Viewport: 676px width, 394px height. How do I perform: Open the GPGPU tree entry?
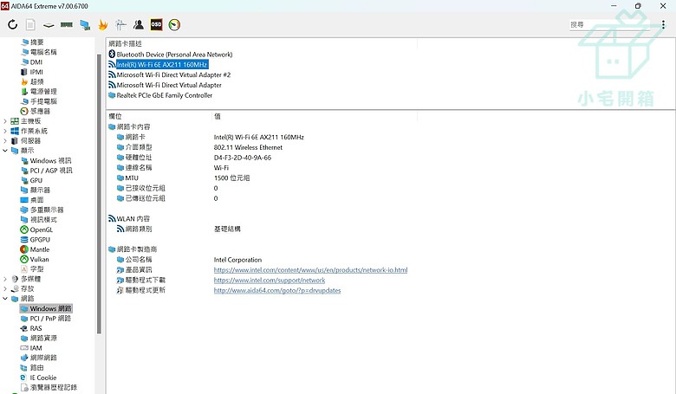coord(35,239)
